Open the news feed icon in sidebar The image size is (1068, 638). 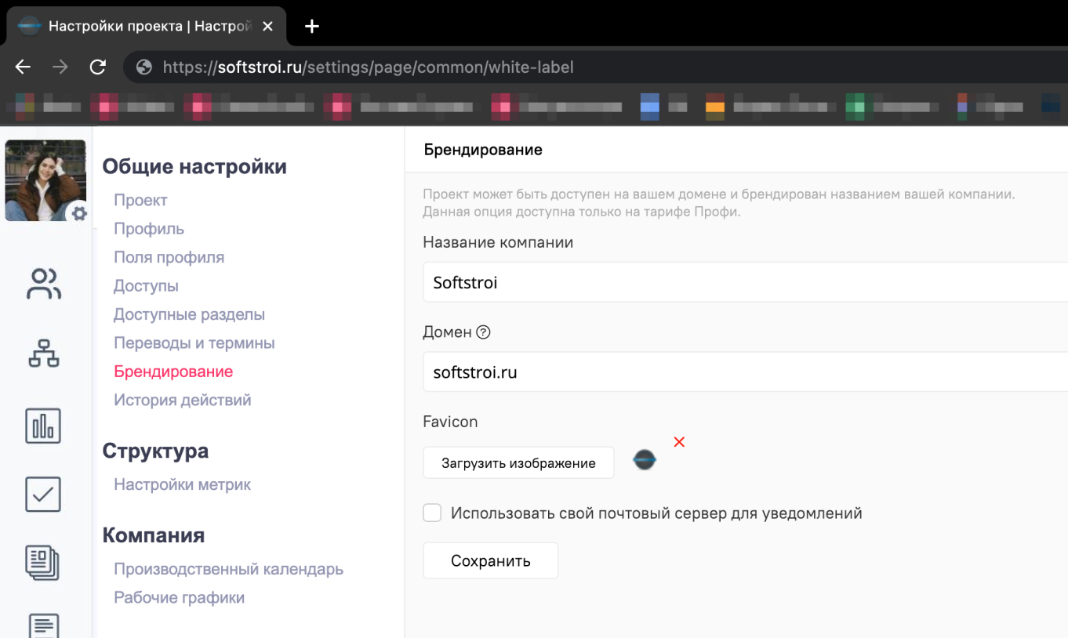(43, 563)
